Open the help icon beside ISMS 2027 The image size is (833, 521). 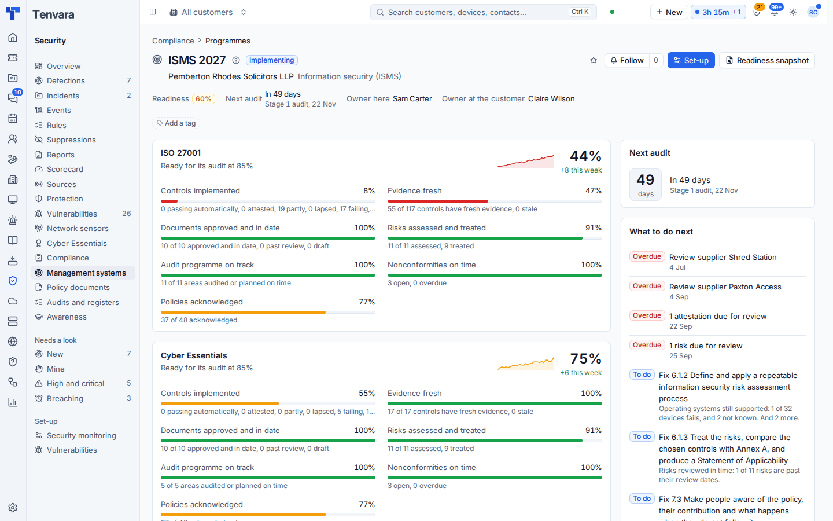coord(236,60)
